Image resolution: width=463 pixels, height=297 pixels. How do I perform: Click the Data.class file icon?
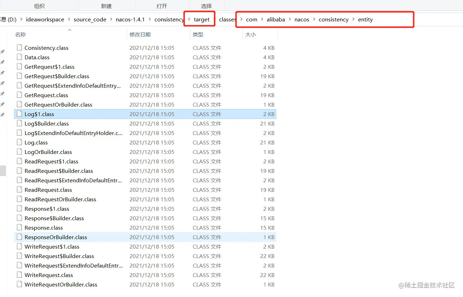pyautogui.click(x=19, y=57)
